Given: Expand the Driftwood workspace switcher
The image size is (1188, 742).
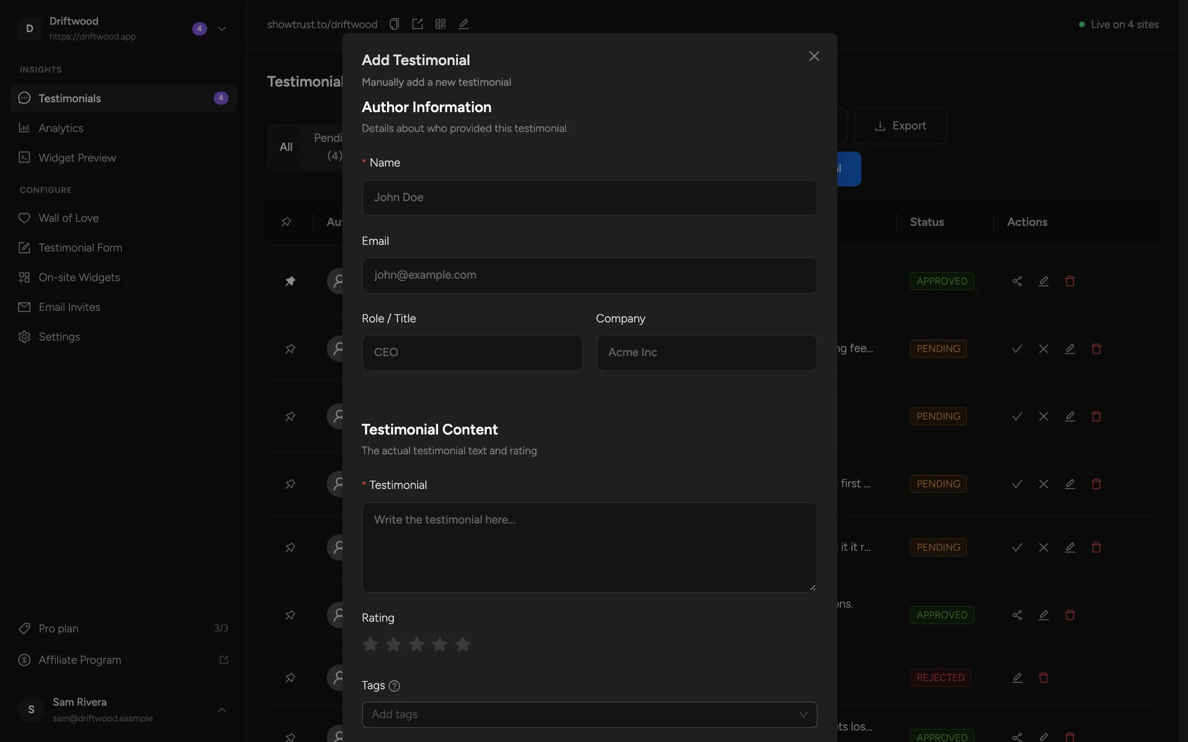Looking at the screenshot, I should coord(222,29).
